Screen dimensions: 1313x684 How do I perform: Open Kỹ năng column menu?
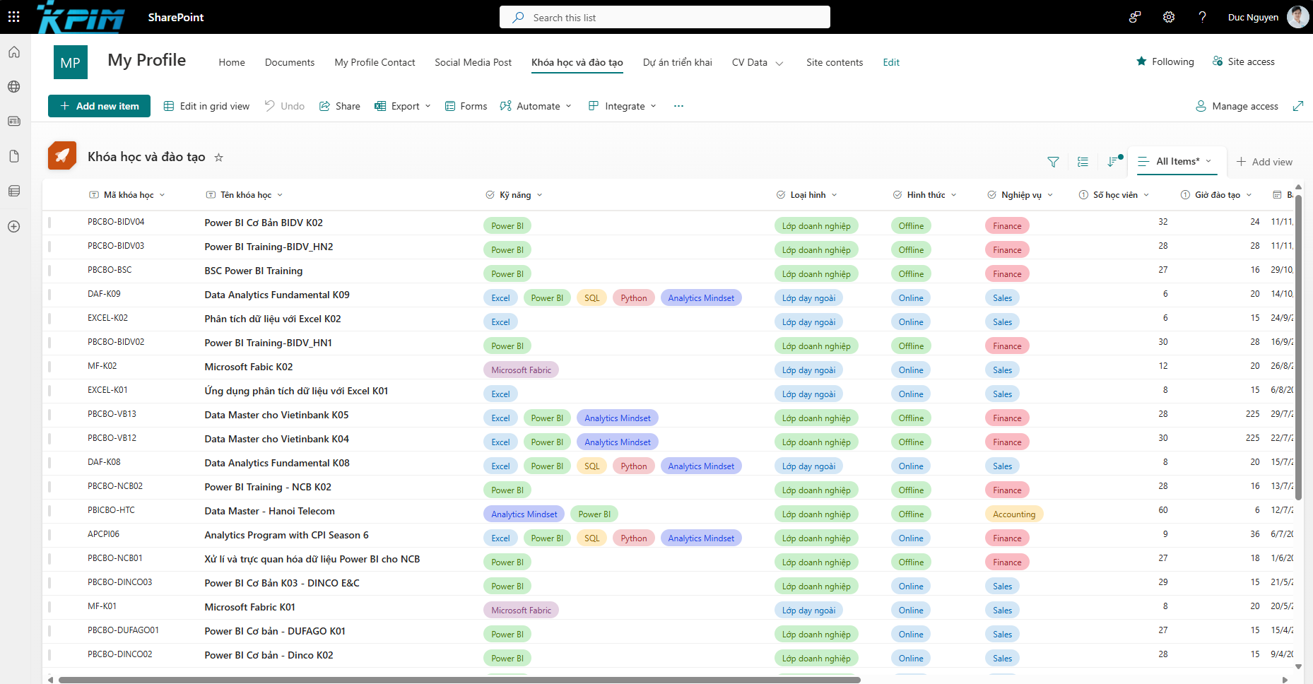click(x=539, y=195)
